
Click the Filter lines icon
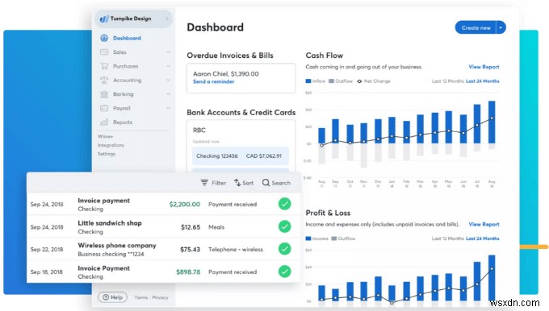click(204, 182)
